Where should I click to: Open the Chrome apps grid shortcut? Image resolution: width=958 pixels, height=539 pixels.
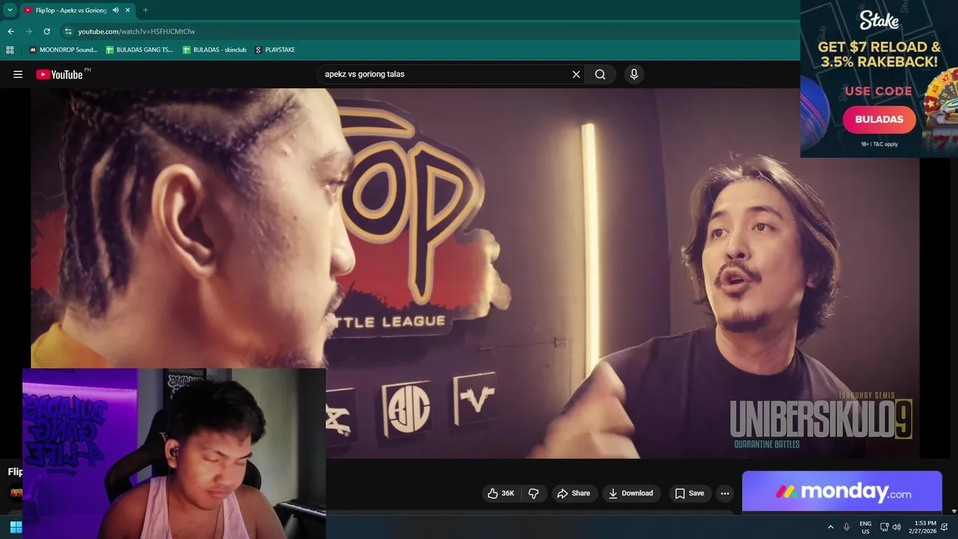click(x=10, y=50)
